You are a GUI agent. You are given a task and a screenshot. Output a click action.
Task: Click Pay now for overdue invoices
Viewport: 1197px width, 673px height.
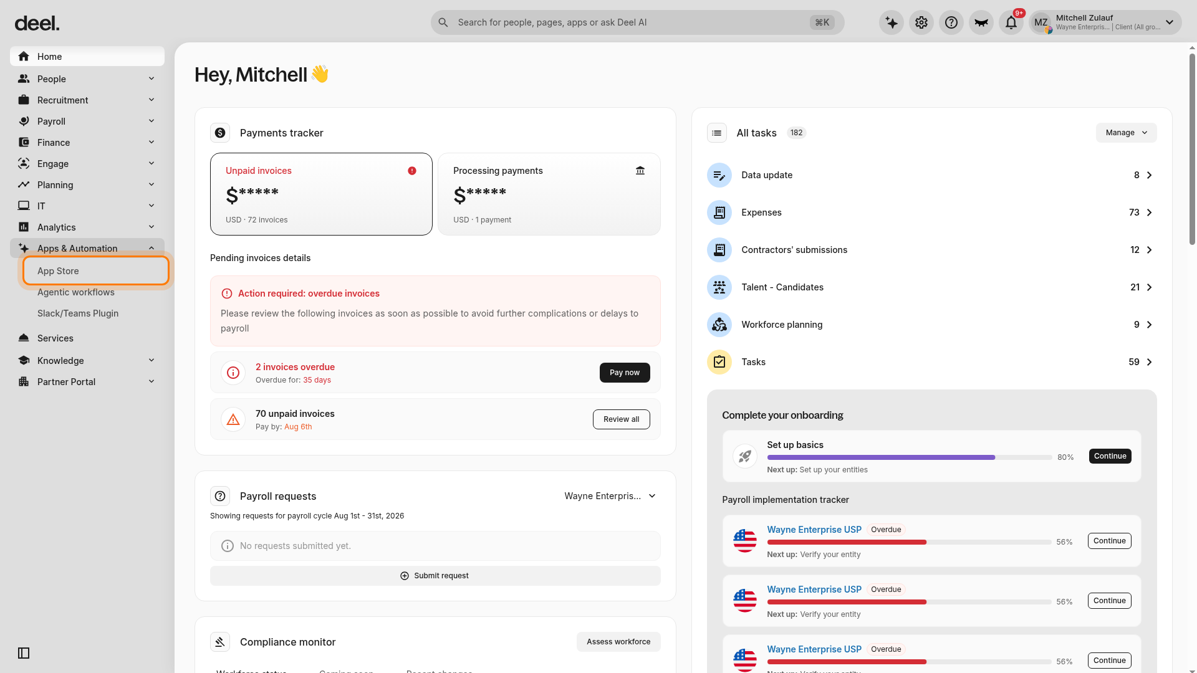pyautogui.click(x=625, y=373)
